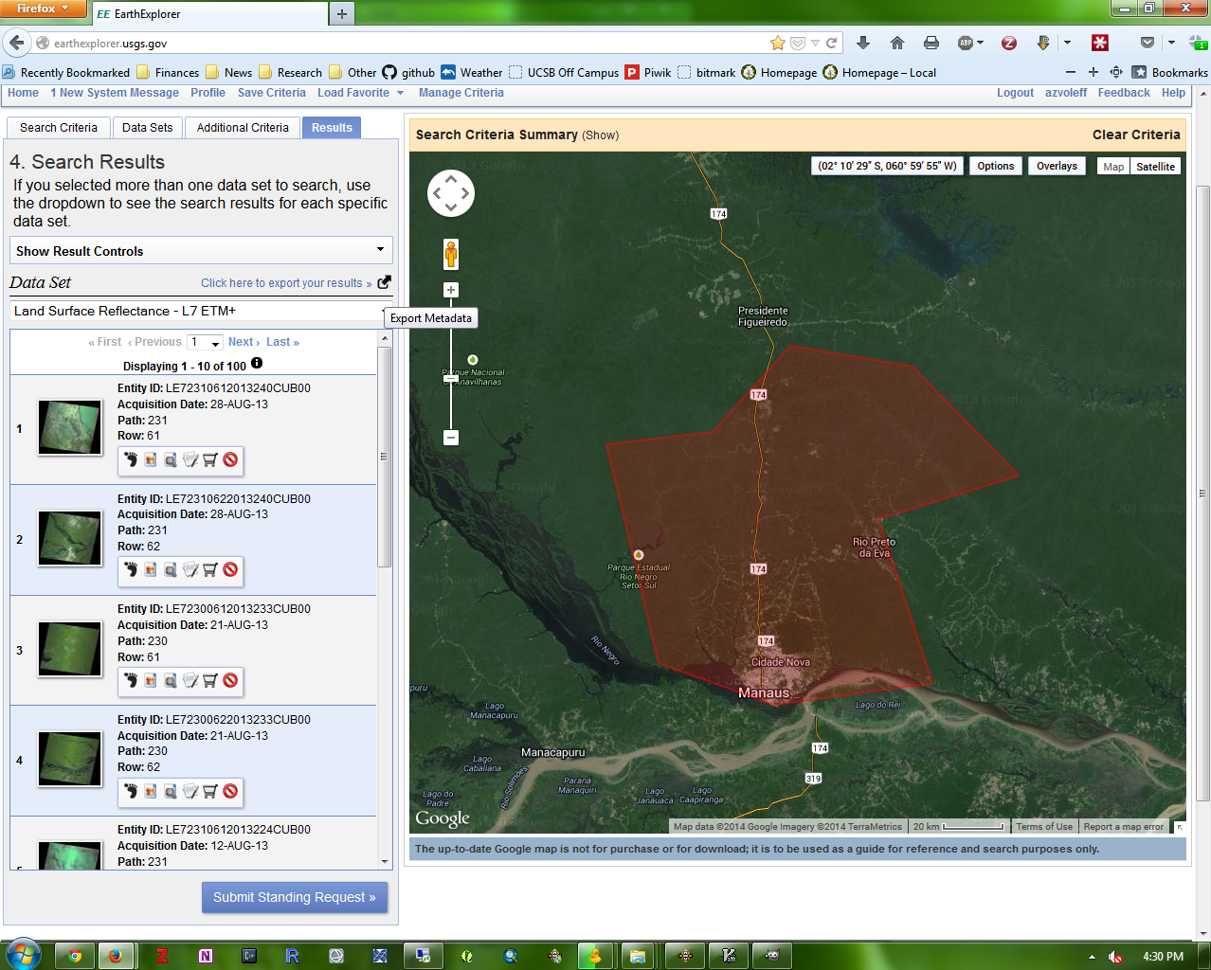Image resolution: width=1211 pixels, height=970 pixels.
Task: Show footprint for result 1
Action: (x=131, y=460)
